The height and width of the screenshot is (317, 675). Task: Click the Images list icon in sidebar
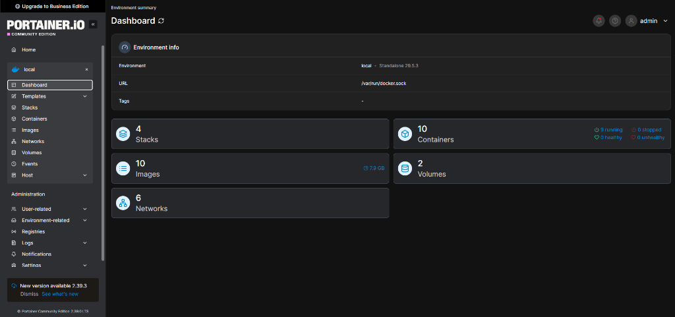pos(14,130)
